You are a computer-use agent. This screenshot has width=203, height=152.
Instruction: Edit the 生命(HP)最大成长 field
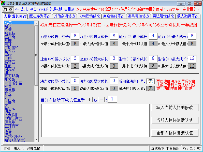[192, 58]
